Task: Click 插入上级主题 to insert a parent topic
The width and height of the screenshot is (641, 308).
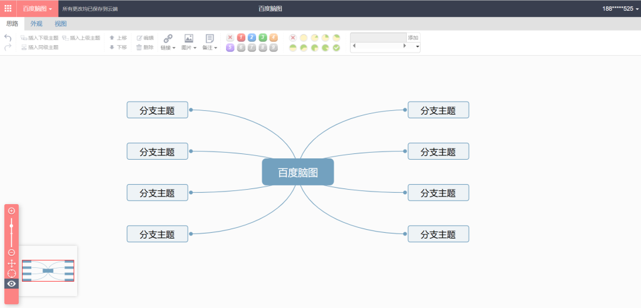Action: tap(81, 38)
